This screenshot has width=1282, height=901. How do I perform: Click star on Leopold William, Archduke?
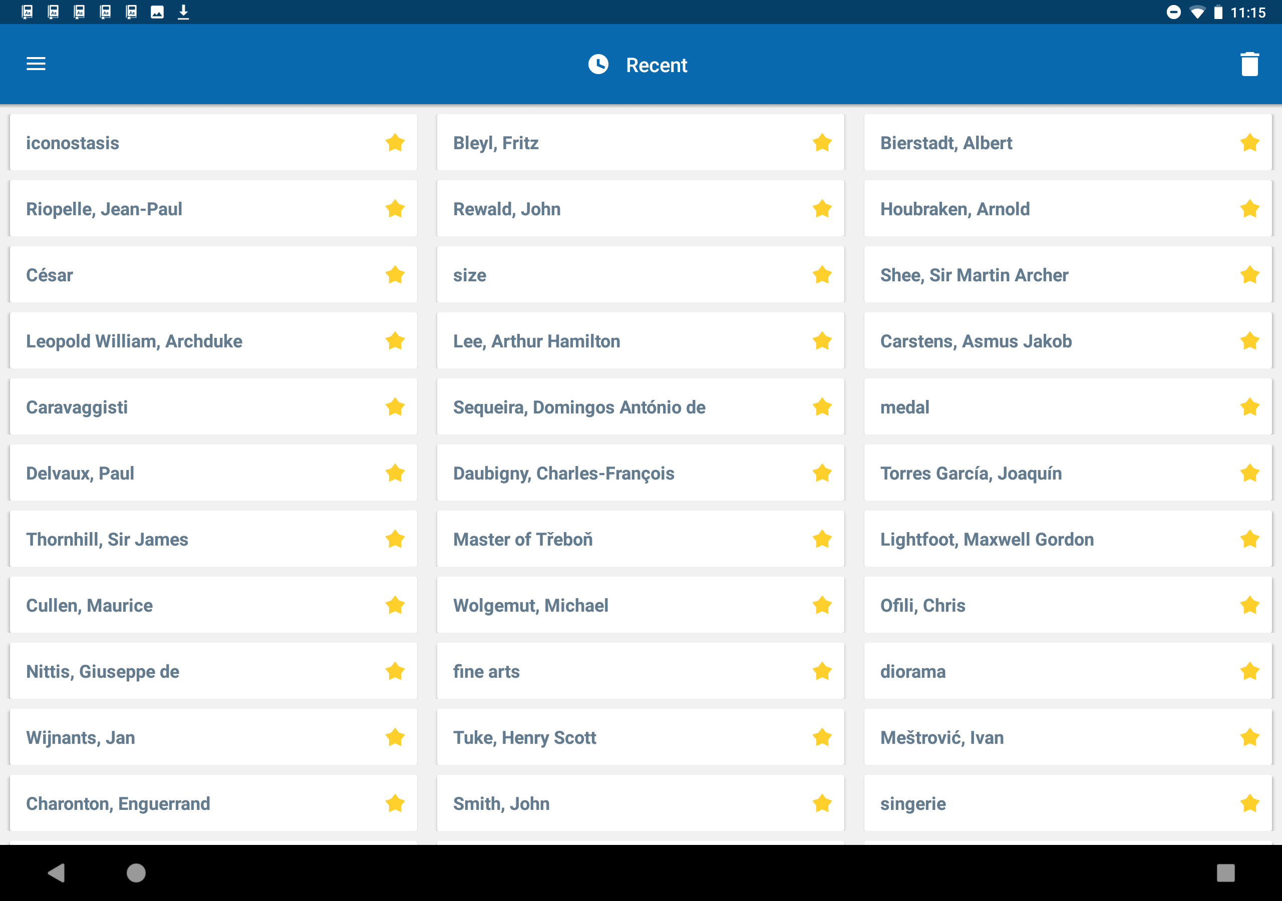click(x=395, y=341)
